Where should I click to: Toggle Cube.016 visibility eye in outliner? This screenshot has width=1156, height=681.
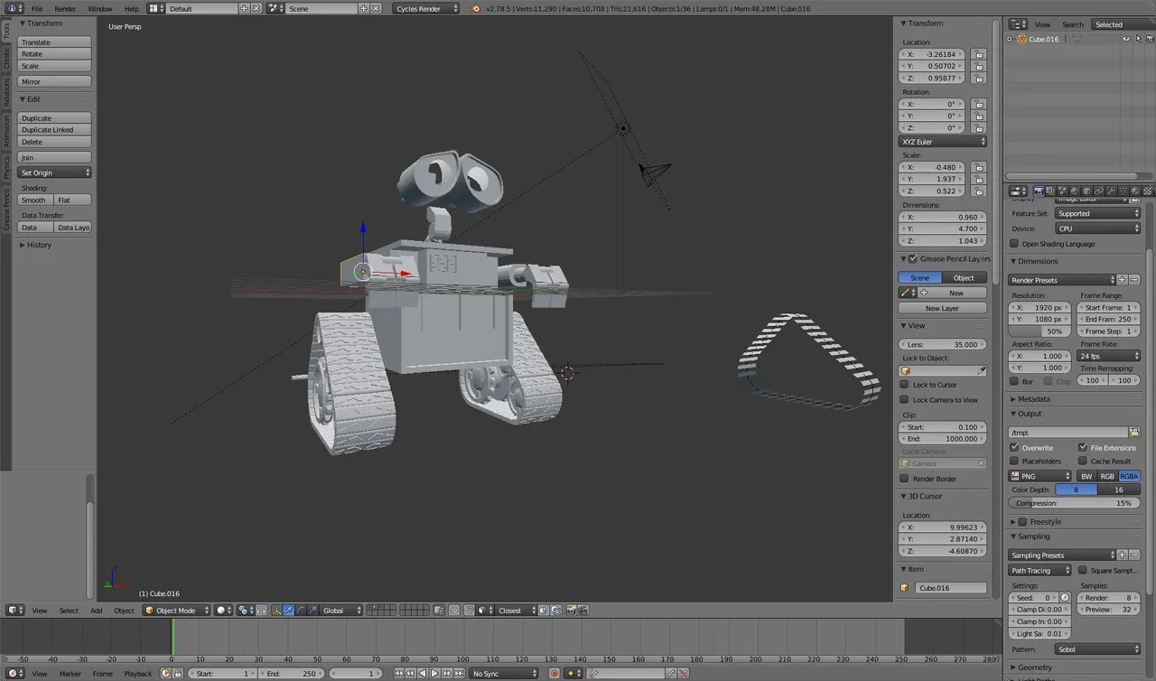pyautogui.click(x=1125, y=40)
